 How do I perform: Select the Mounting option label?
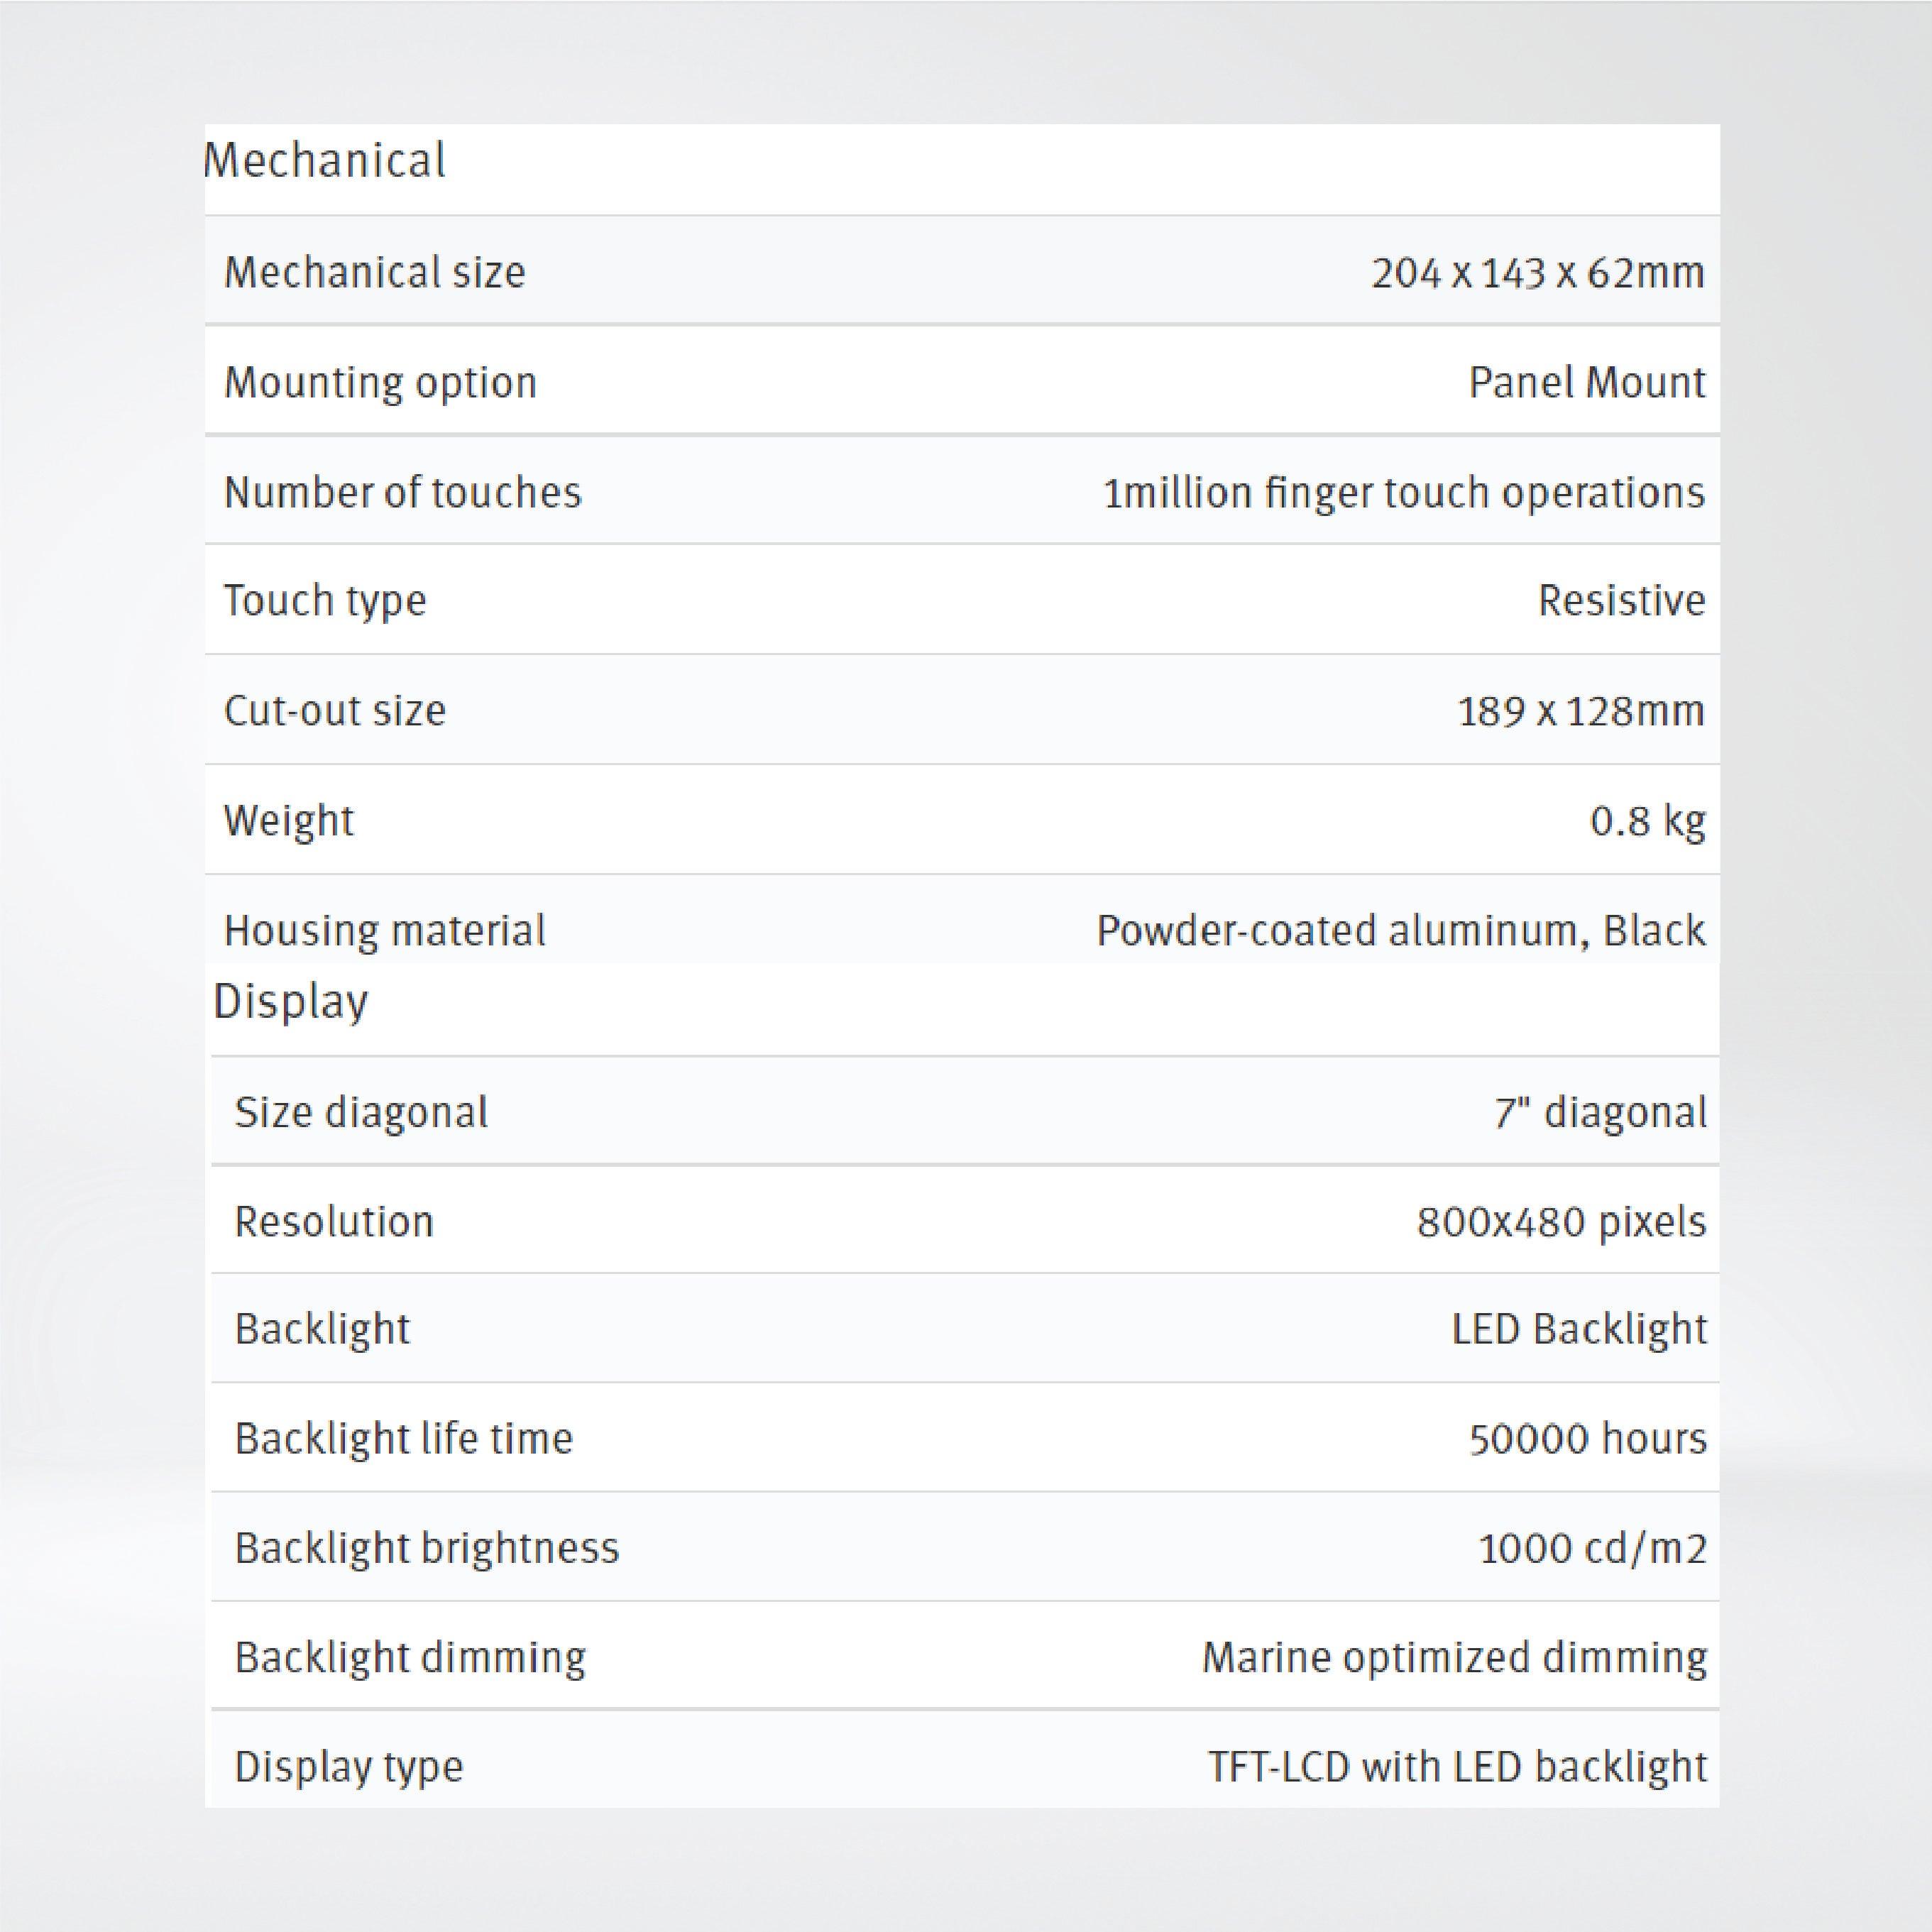(380, 382)
